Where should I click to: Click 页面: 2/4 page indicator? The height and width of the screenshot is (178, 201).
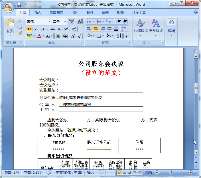point(12,173)
